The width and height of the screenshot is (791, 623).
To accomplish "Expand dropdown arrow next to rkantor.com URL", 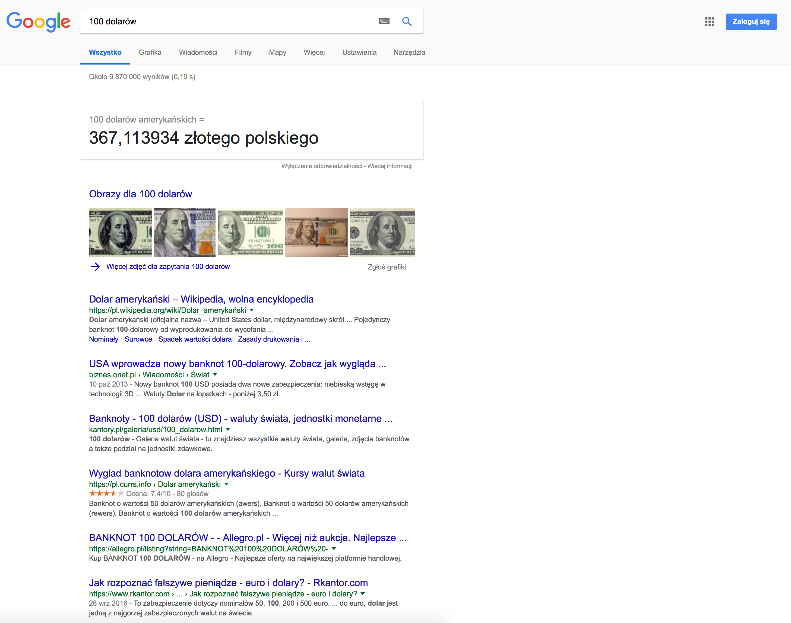I will coord(363,594).
